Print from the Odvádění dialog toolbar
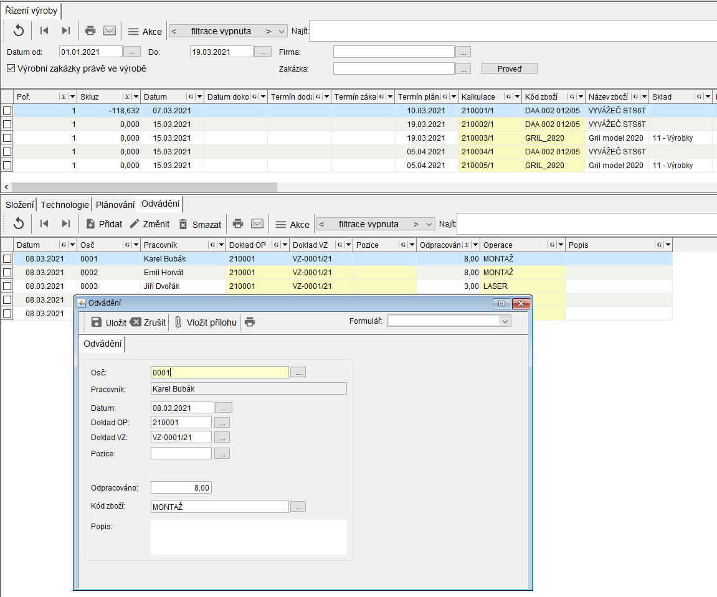Image resolution: width=717 pixels, height=597 pixels. pyautogui.click(x=250, y=322)
